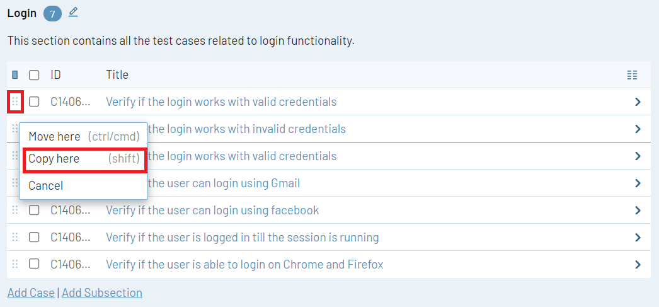The image size is (659, 307).
Task: Expand the first valid credentials case arrow
Action: 638,101
